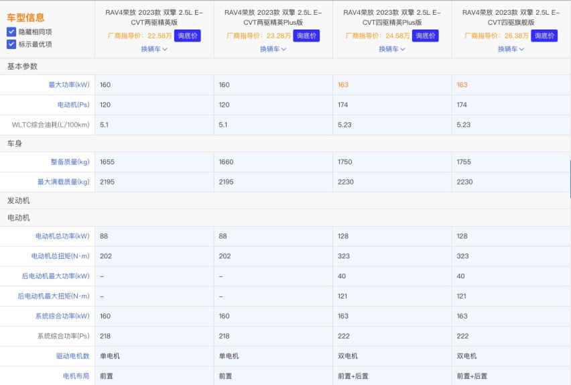Screen dimensions: 571x385
Task: Select the 厂商指导价 26.38万 price
Action: point(497,36)
